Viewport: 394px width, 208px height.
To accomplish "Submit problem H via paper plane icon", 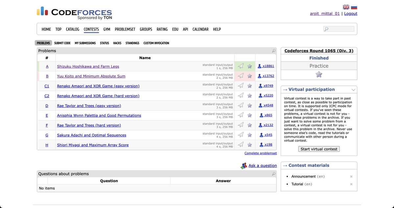I will click(x=241, y=145).
